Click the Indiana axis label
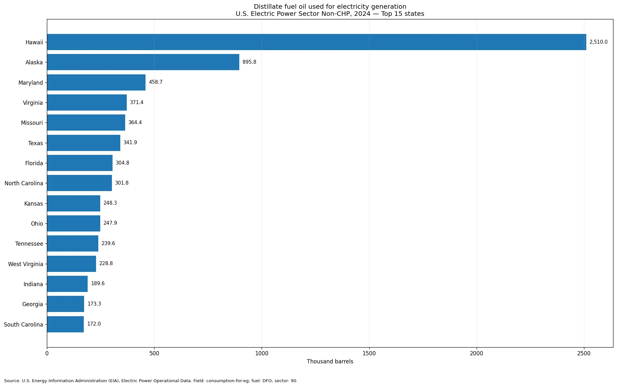The width and height of the screenshot is (617, 387). pos(33,284)
